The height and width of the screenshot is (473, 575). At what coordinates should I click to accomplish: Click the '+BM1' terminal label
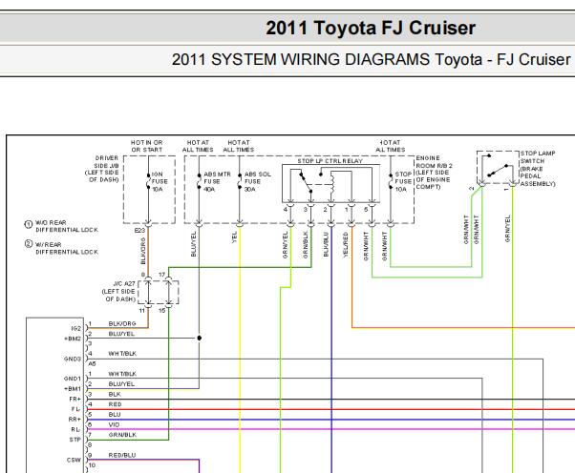tap(73, 389)
